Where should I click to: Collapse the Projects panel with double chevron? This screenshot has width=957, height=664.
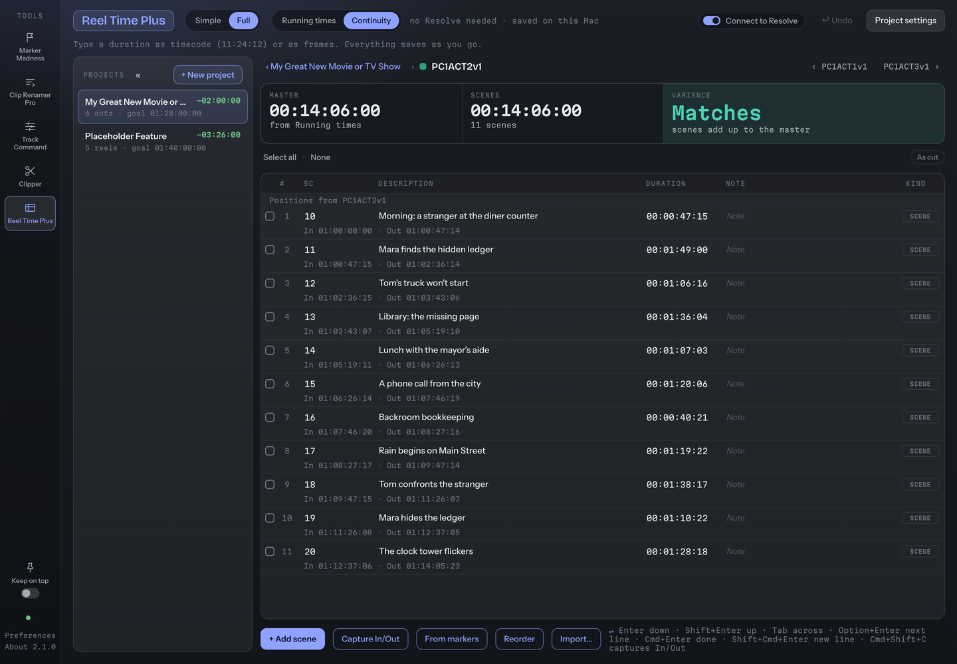(x=138, y=75)
